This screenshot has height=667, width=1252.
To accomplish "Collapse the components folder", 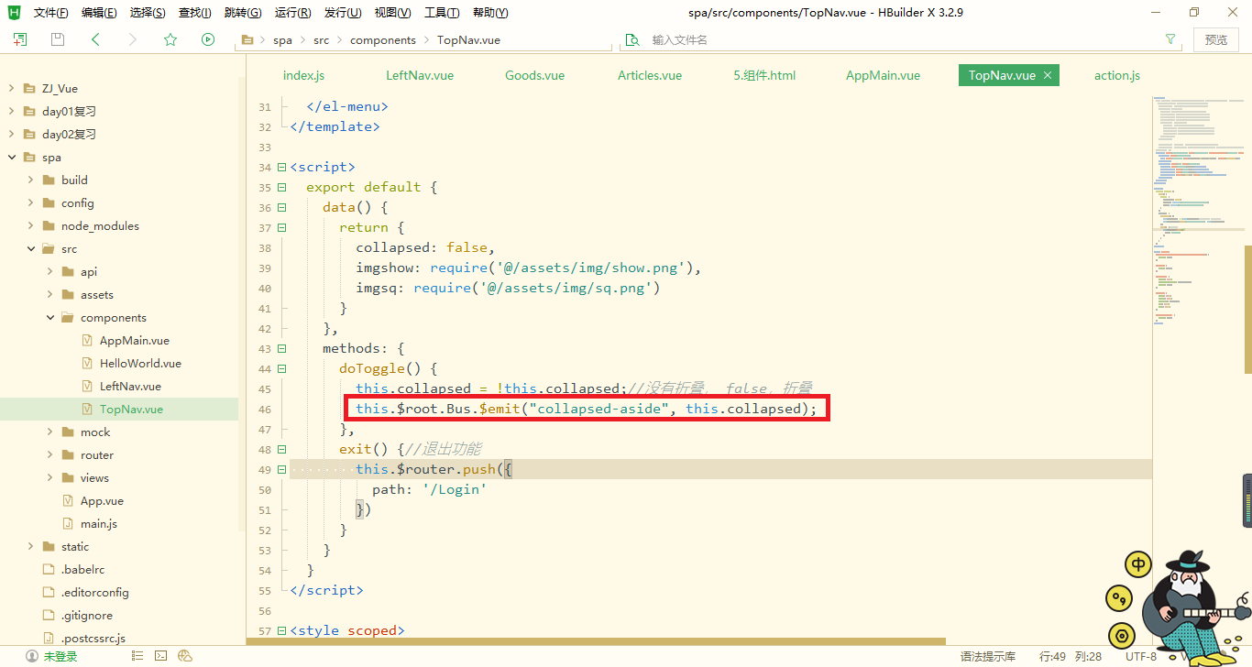I will 49,318.
